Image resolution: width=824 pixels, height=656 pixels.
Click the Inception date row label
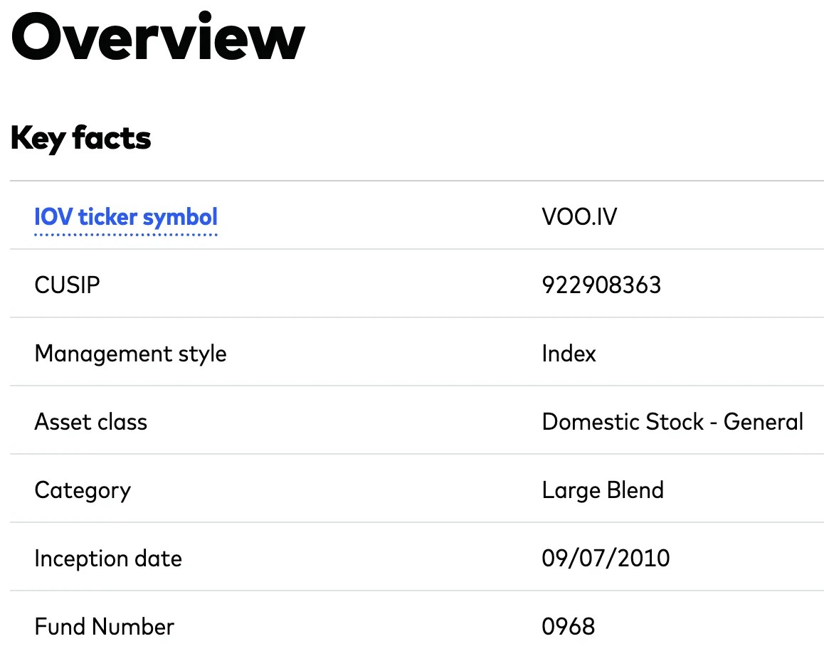pos(108,559)
